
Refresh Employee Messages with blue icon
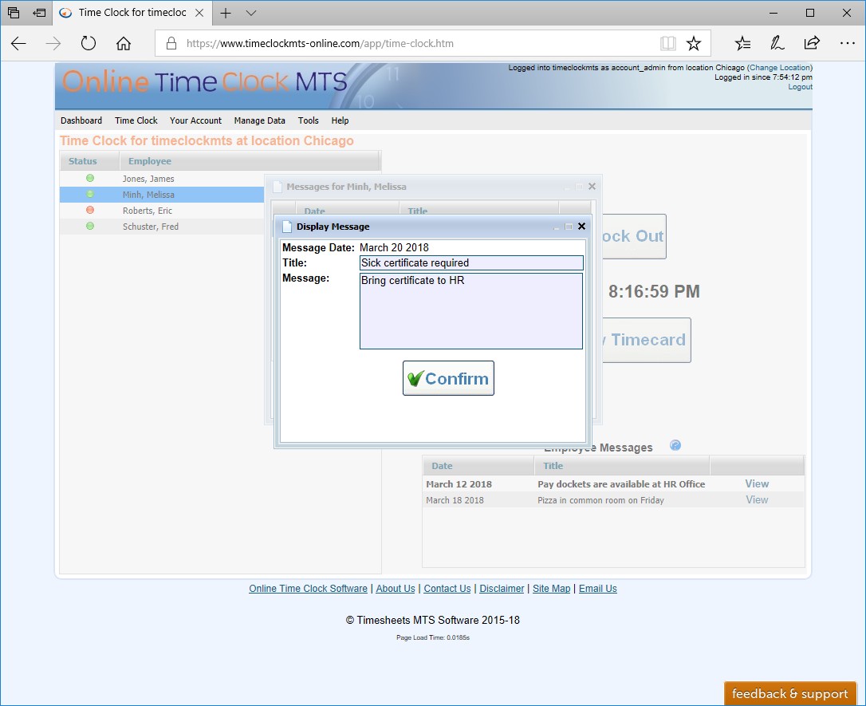coord(675,446)
